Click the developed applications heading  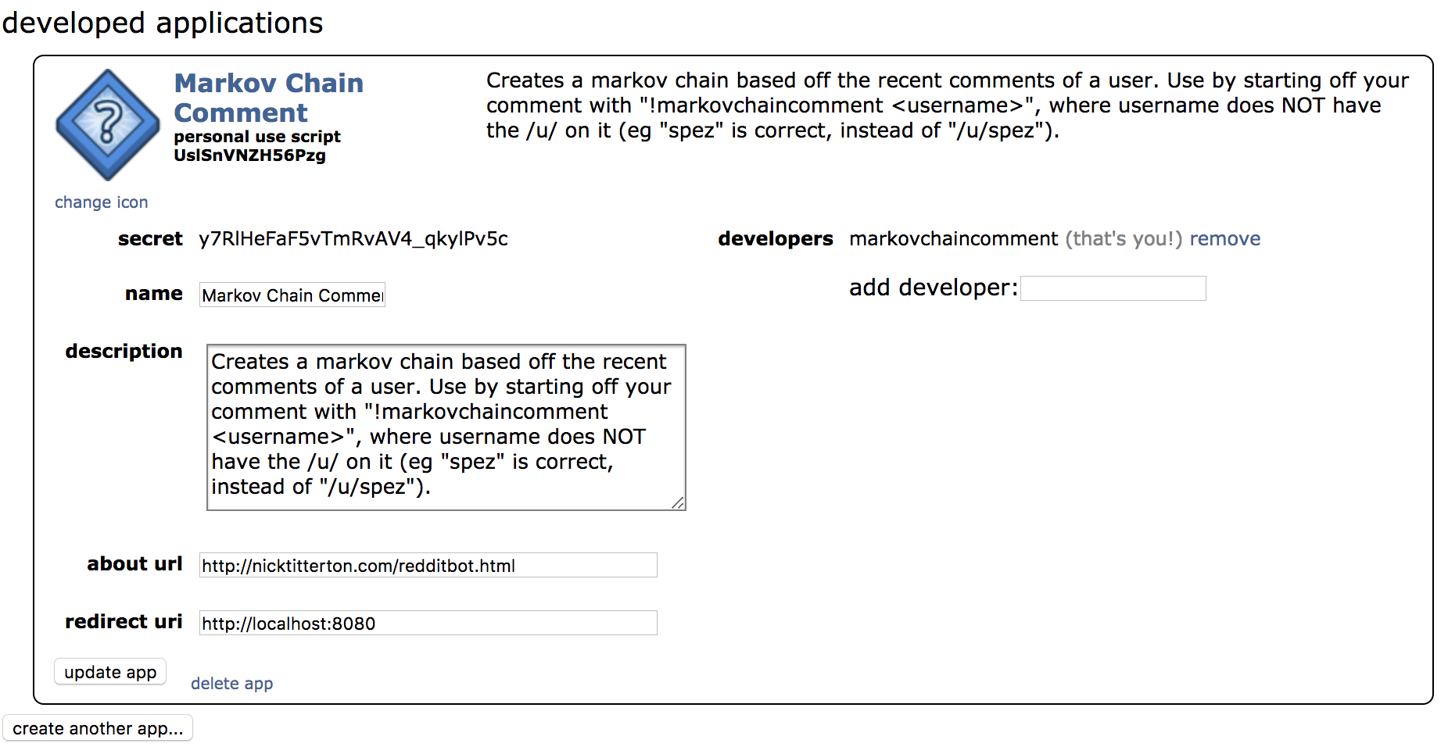[x=163, y=23]
